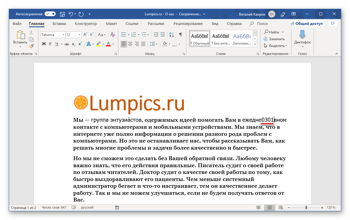This screenshot has width=350, height=220.
Task: Toggle bold Ж formatting
Action: (44, 44)
